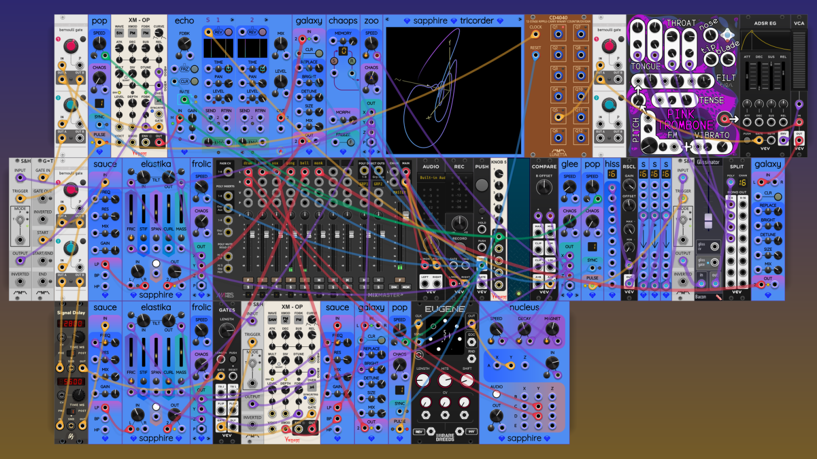This screenshot has width=817, height=459.
Task: Select the monk track label in MixMaster
Action: [x=319, y=163]
